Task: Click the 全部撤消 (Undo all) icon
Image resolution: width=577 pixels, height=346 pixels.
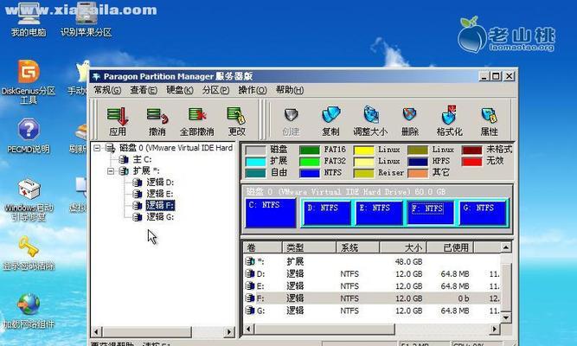Action: click(196, 121)
